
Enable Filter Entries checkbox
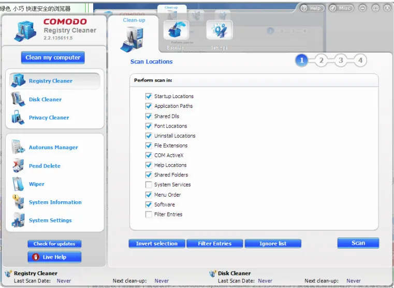(x=149, y=214)
